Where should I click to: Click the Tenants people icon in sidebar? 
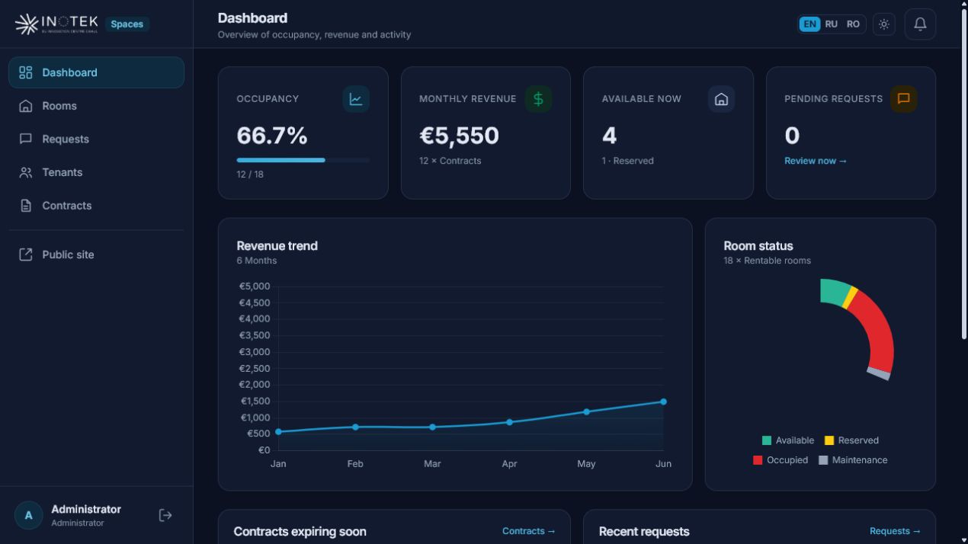26,172
